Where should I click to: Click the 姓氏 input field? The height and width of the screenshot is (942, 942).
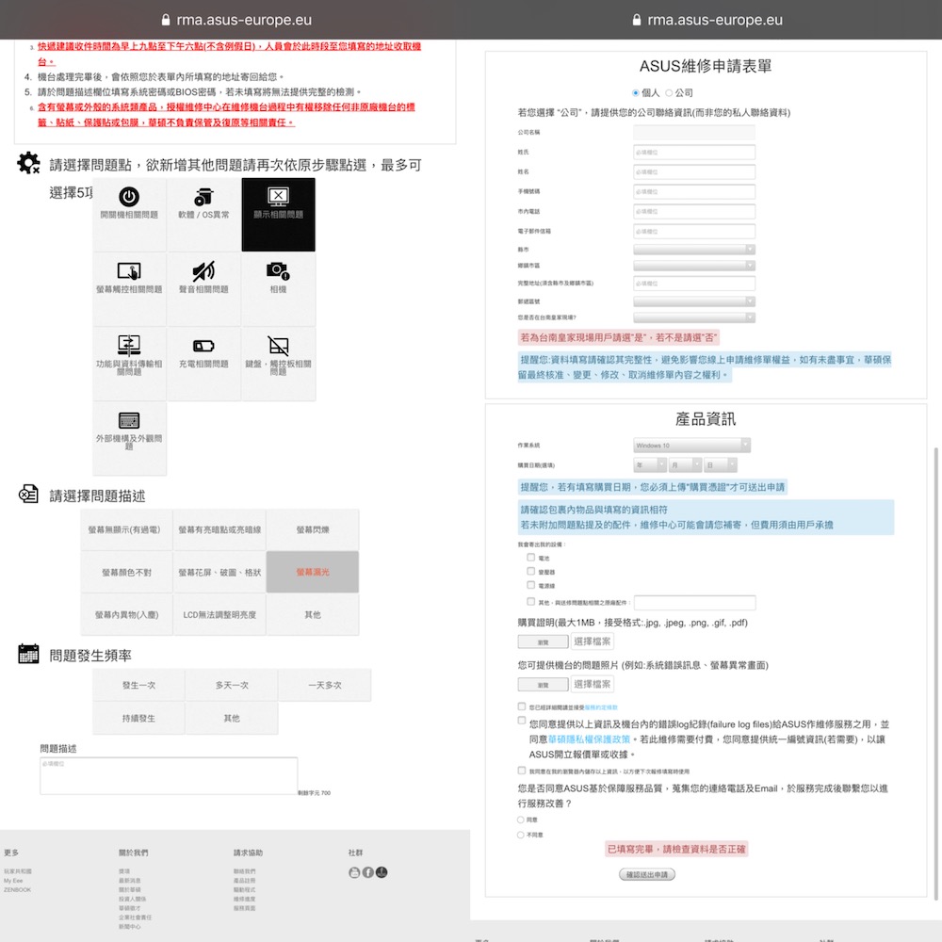[x=694, y=152]
